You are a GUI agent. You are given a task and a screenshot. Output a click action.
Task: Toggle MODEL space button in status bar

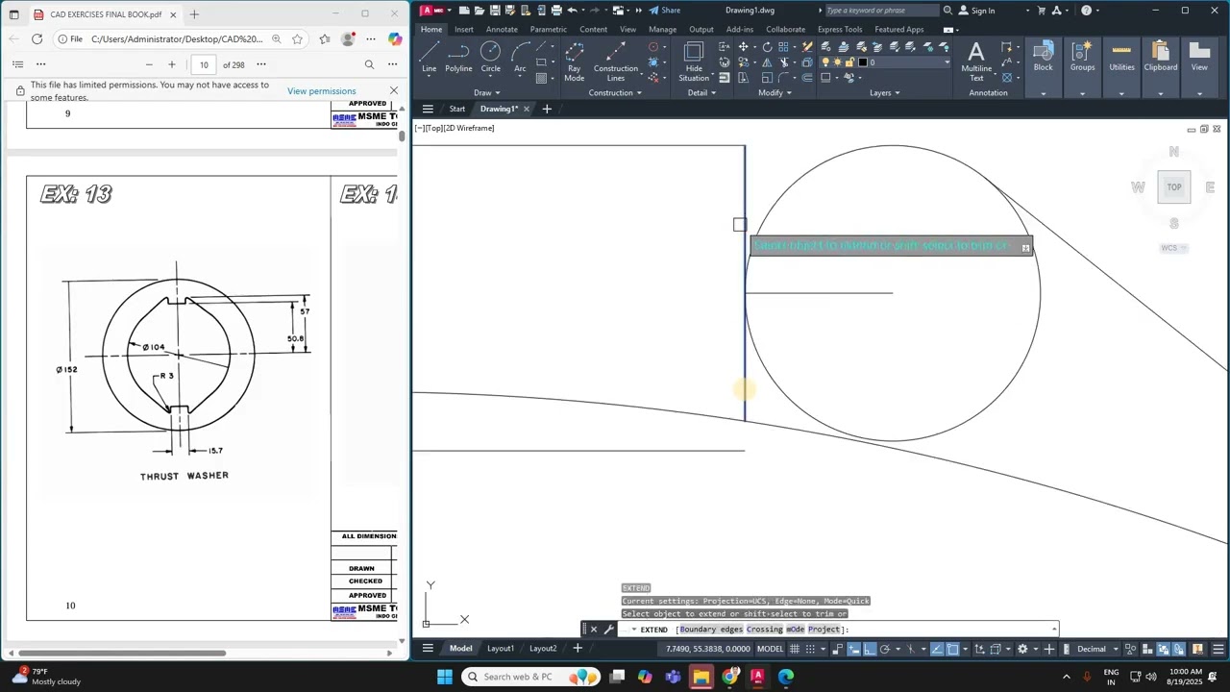[770, 649]
